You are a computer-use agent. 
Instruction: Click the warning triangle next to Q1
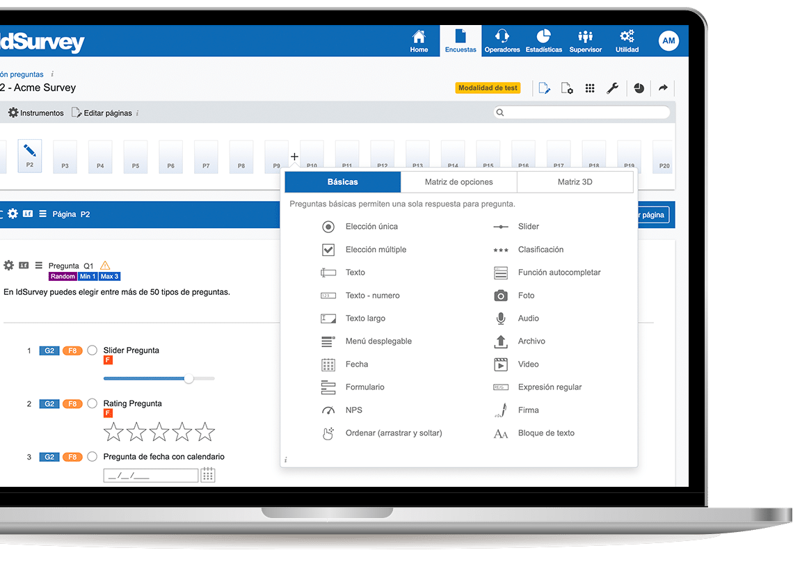coord(105,265)
